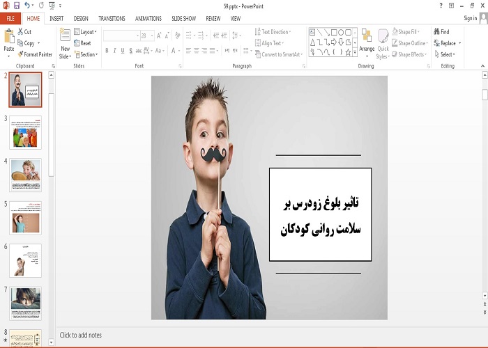Click the Paste clipboard icon
Image resolution: width=488 pixels, height=348 pixels.
pyautogui.click(x=9, y=36)
